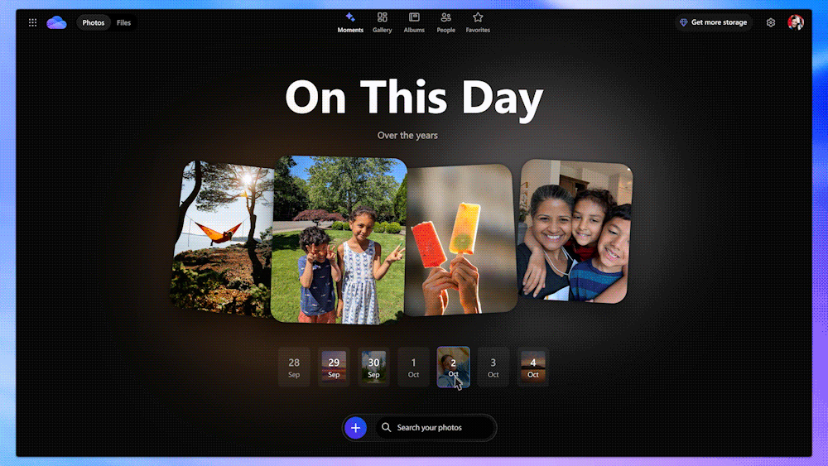Switch to the Photos tab
The width and height of the screenshot is (828, 466).
click(94, 22)
